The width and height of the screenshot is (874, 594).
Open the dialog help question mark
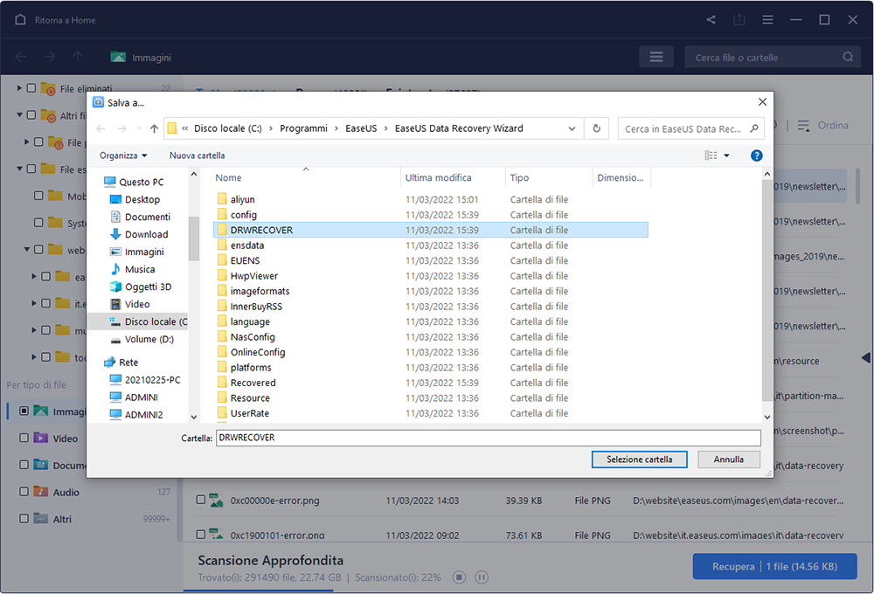click(x=756, y=155)
